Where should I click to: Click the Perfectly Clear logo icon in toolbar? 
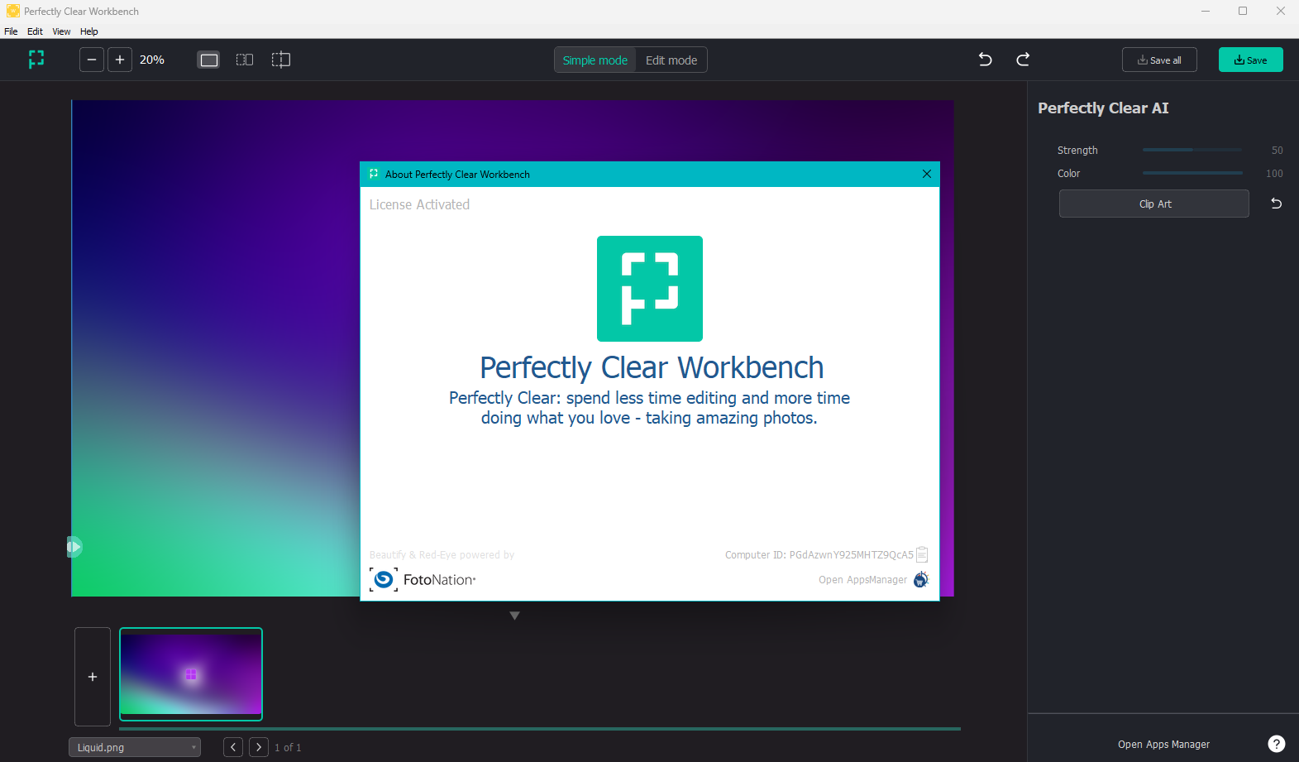point(36,60)
